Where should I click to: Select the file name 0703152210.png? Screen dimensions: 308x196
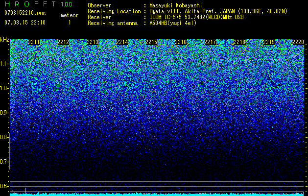tap(25, 13)
